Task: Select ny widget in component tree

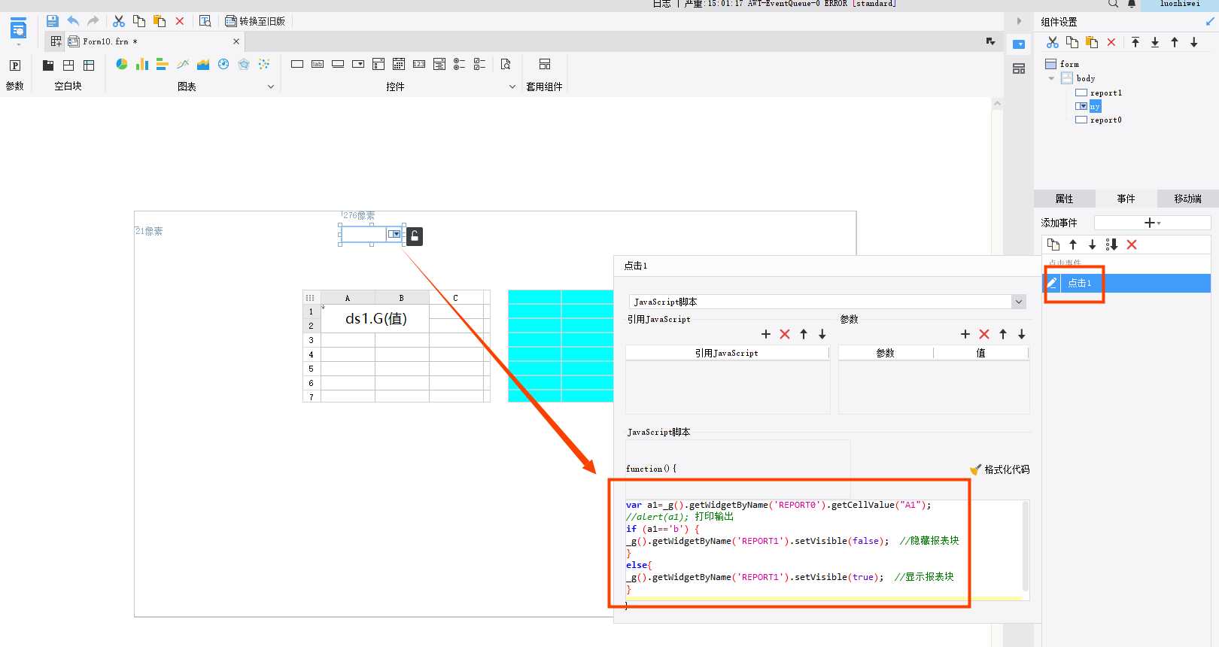Action: (1088, 106)
